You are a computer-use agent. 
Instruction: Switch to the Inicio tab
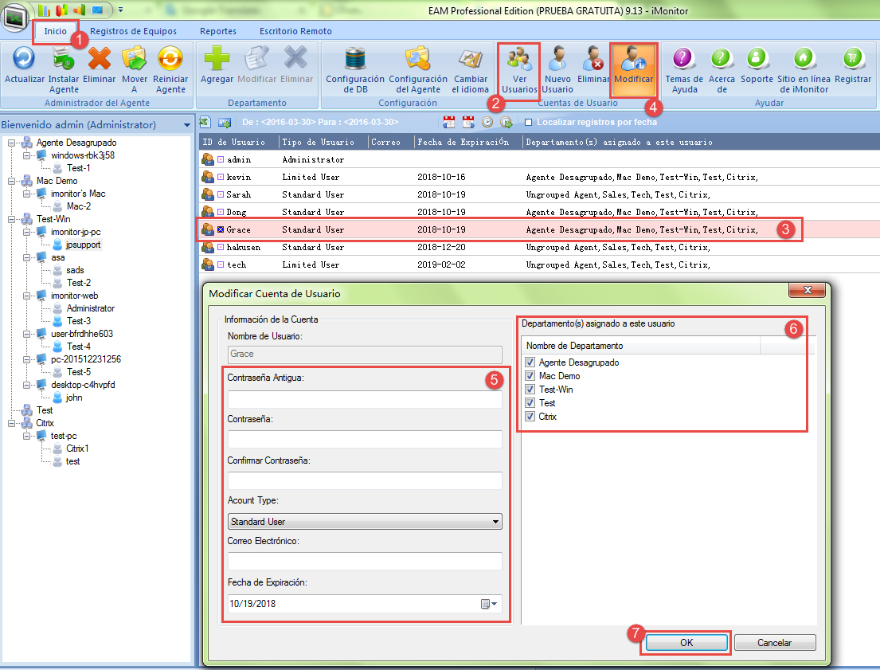click(55, 31)
